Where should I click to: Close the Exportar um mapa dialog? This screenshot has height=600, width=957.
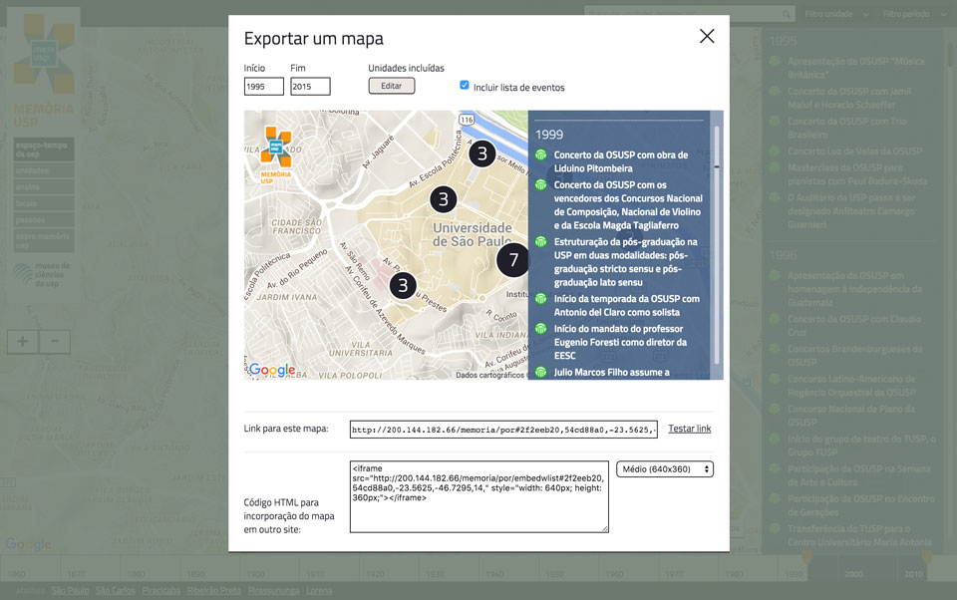[707, 37]
